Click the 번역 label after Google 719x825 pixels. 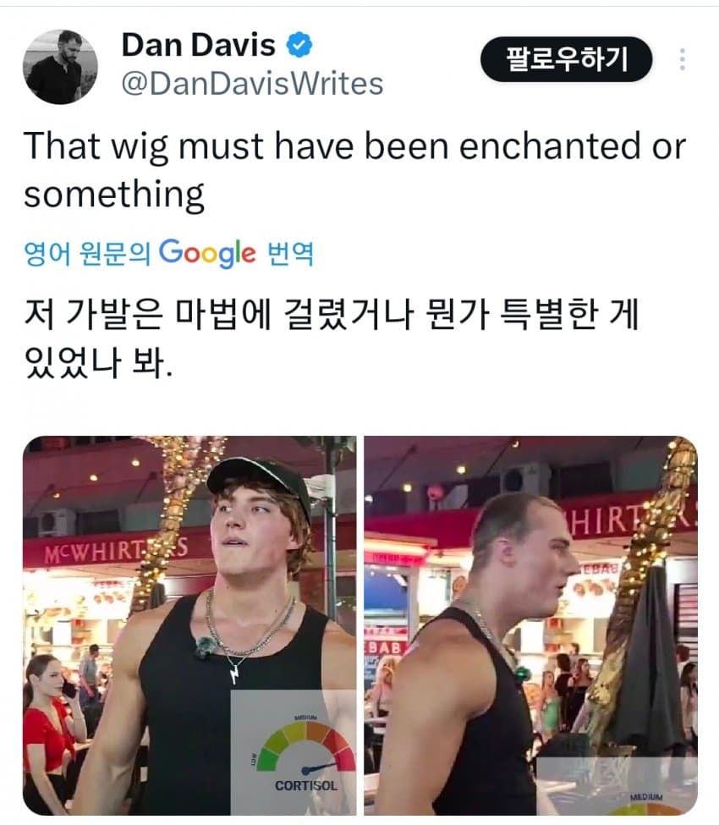[291, 254]
